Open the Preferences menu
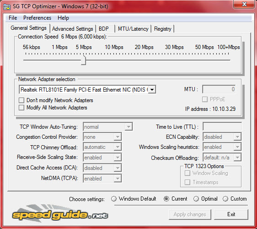 click(37, 18)
